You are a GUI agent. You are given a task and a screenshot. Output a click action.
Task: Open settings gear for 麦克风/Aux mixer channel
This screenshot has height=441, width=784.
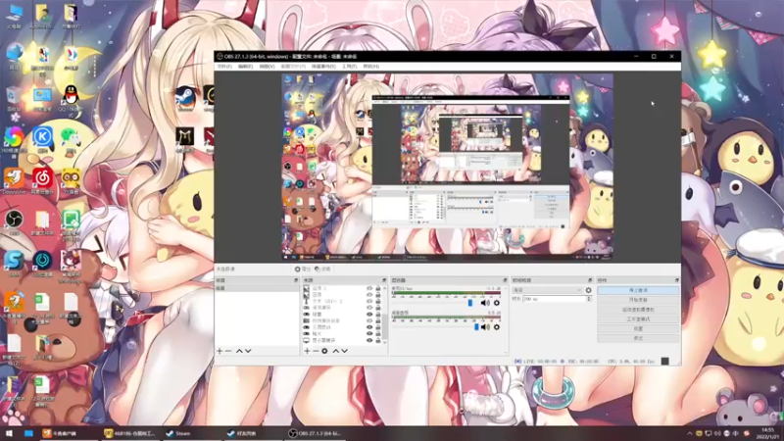(x=497, y=303)
